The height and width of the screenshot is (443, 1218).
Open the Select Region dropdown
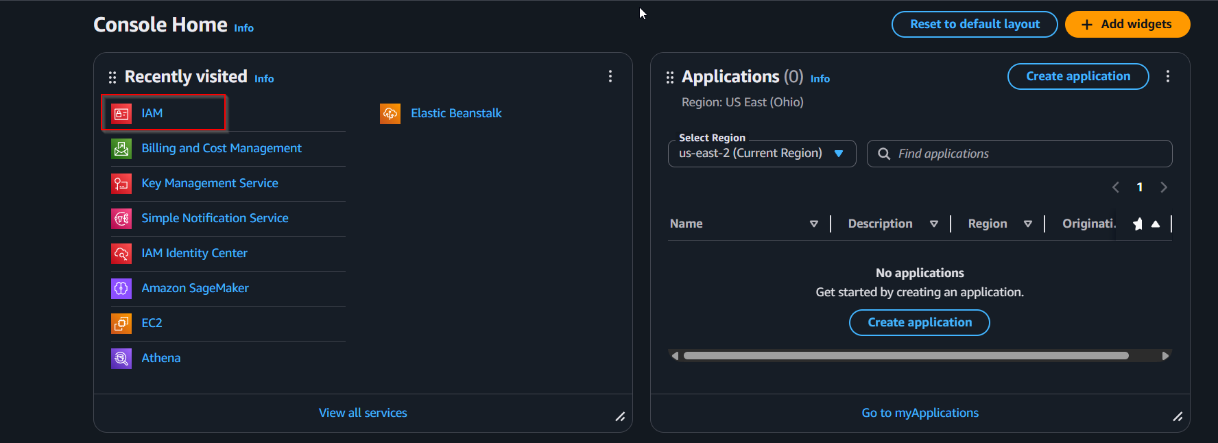tap(762, 154)
